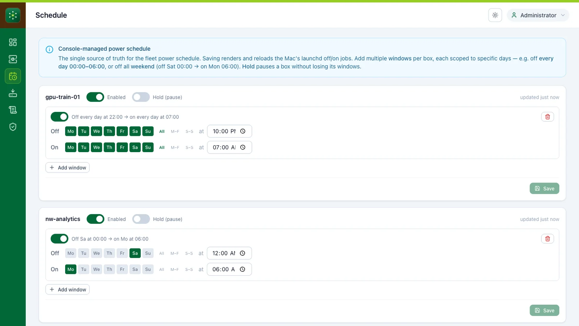Click the app logo icon in sidebar
Viewport: 579px width, 326px height.
click(13, 15)
